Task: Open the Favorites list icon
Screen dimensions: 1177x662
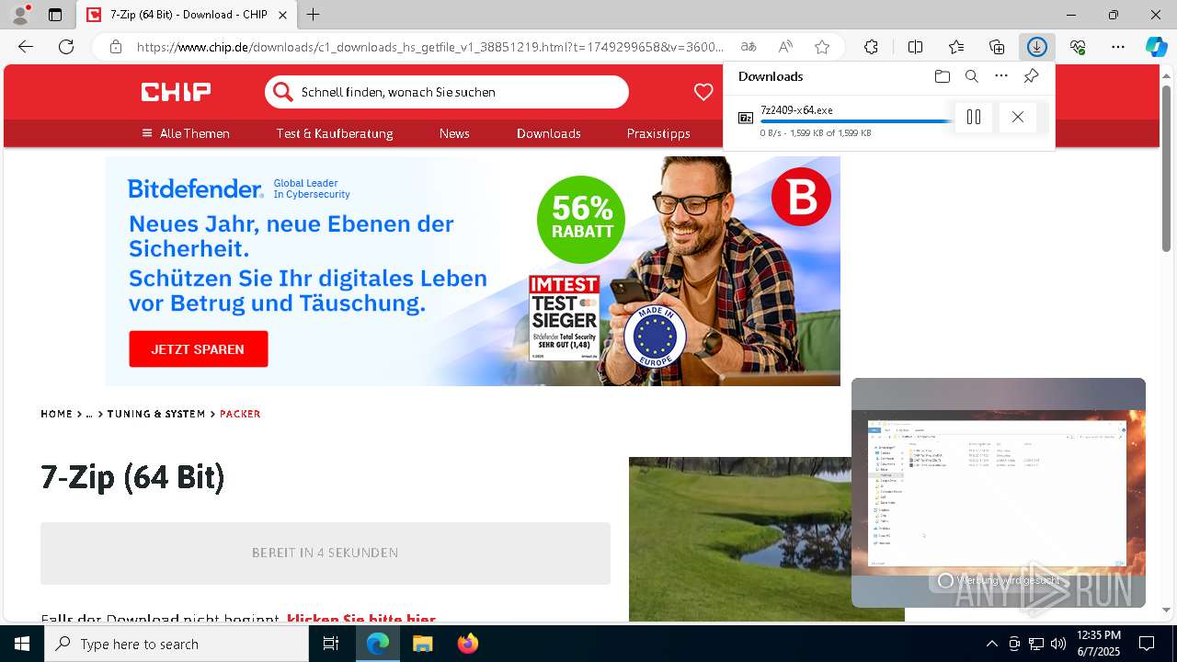Action: pyautogui.click(x=956, y=47)
